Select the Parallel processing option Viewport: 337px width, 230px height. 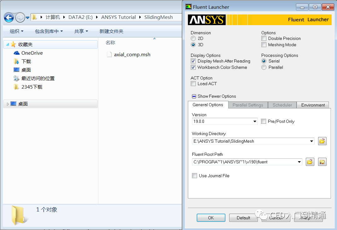tap(264, 67)
